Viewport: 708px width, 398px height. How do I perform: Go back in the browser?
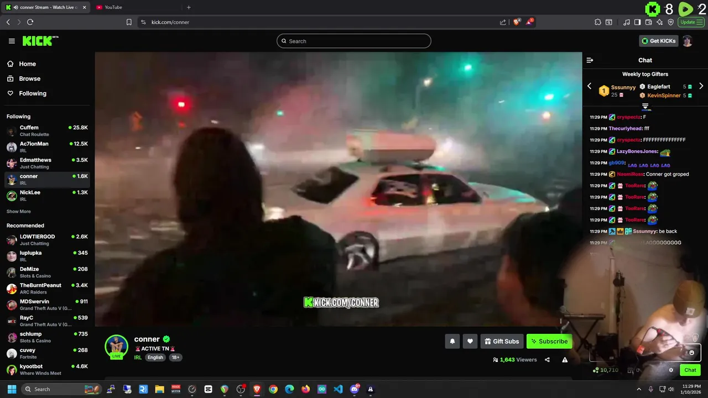click(8, 22)
